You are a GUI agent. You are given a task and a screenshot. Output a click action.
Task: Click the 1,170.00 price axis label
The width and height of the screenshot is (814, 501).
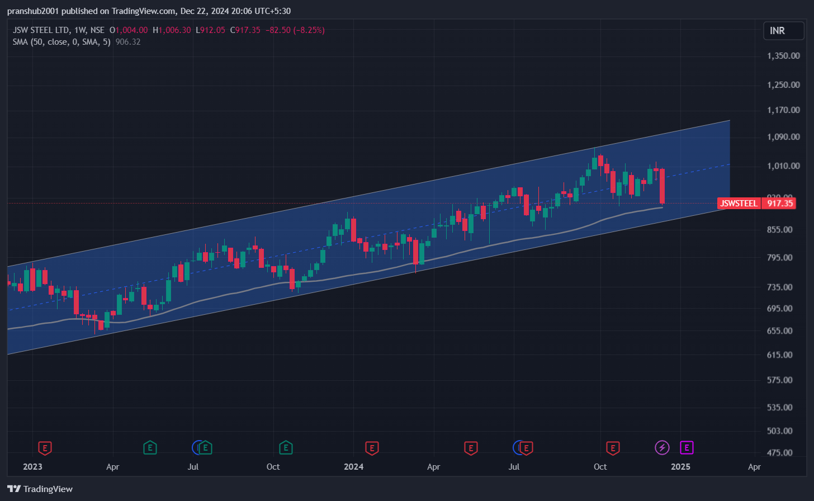point(783,110)
